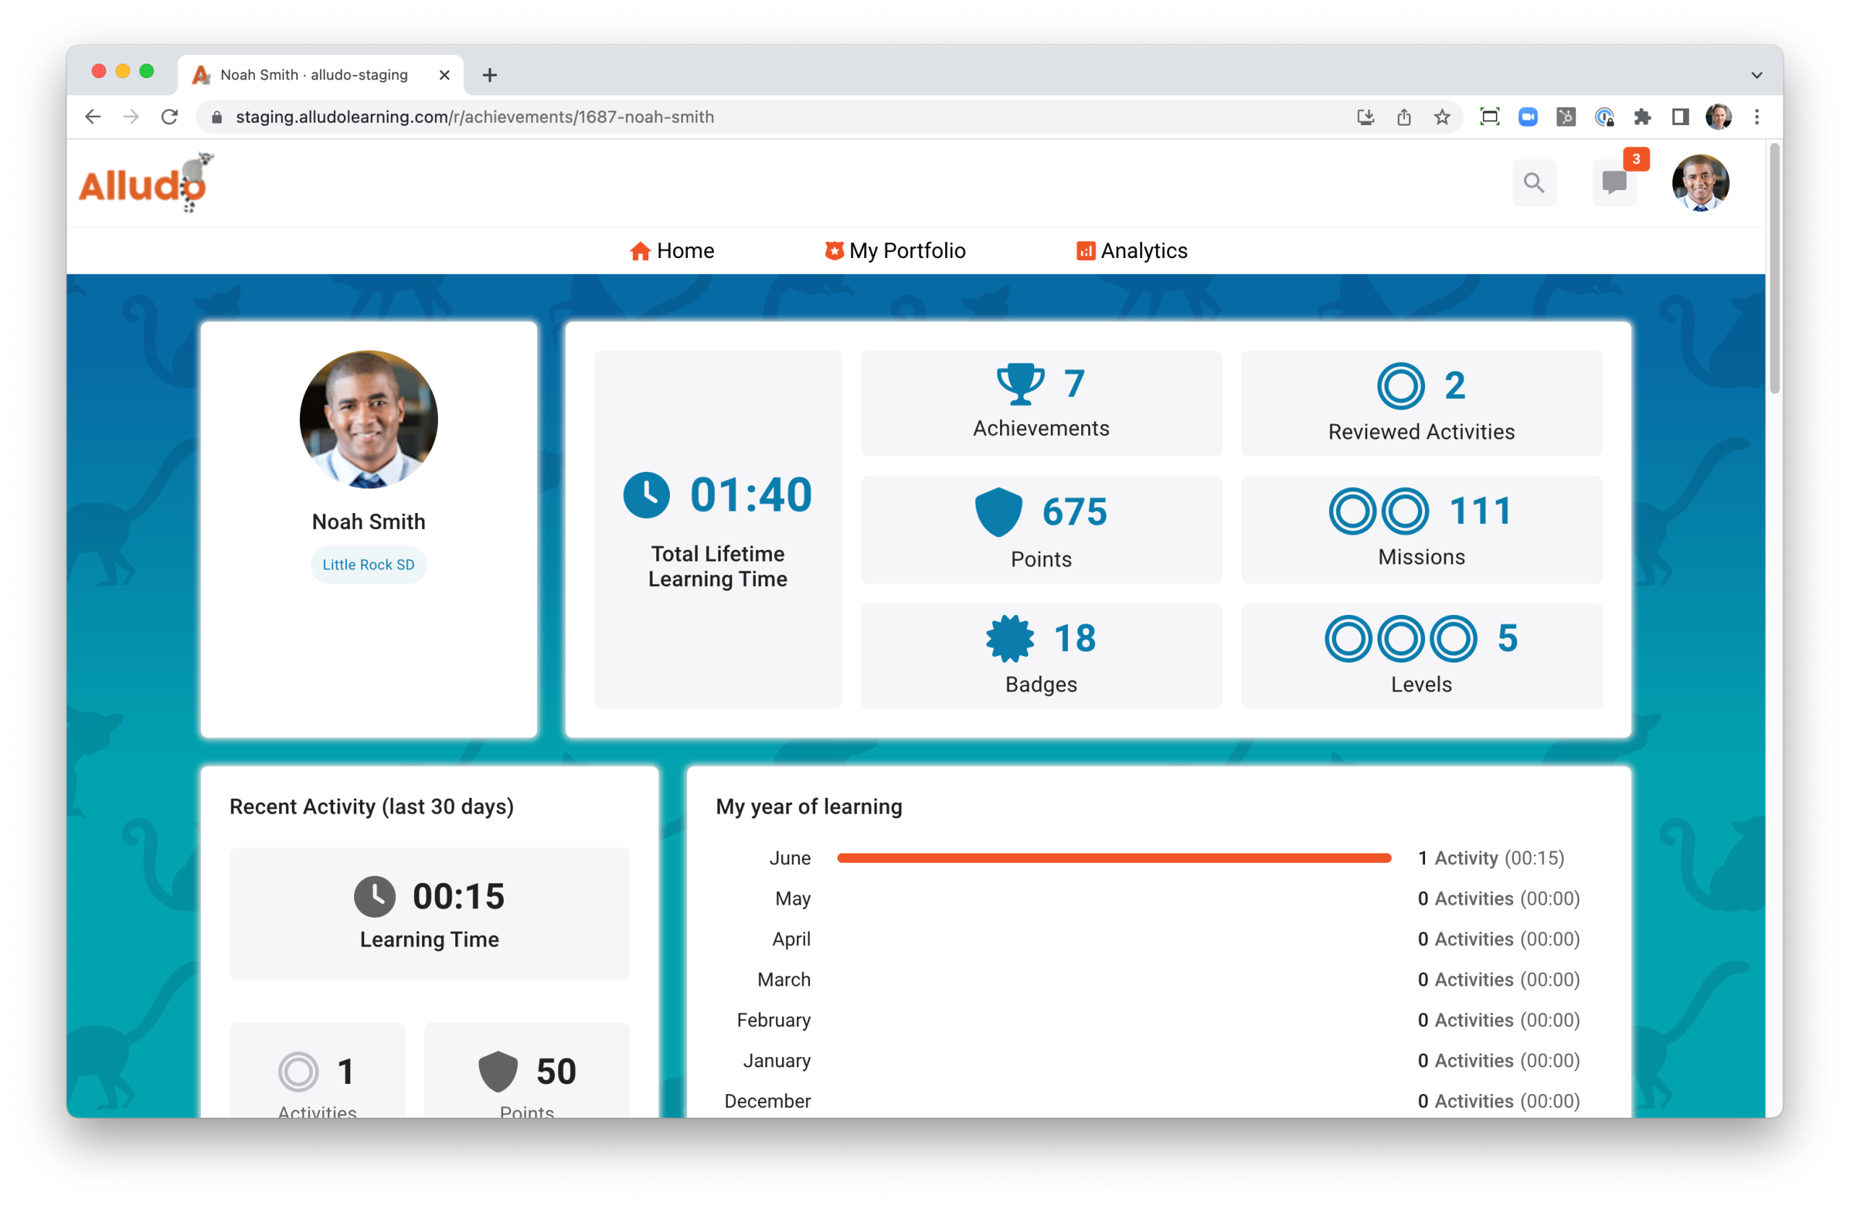This screenshot has width=1850, height=1206.
Task: Expand the tab search chevron
Action: [x=1756, y=74]
